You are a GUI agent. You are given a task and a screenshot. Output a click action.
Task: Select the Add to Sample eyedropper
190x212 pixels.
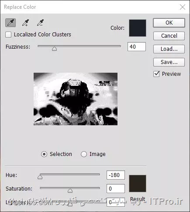25,23
